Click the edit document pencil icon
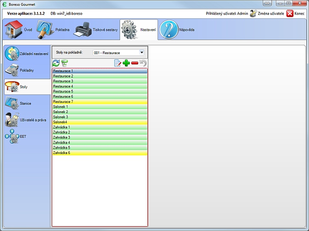The width and height of the screenshot is (309, 231). tap(117, 63)
